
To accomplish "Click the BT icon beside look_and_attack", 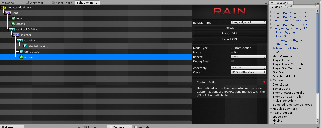I will coord(3,7).
